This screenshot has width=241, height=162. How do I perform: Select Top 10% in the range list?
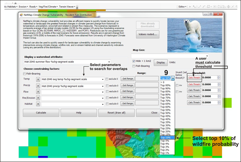165,137
